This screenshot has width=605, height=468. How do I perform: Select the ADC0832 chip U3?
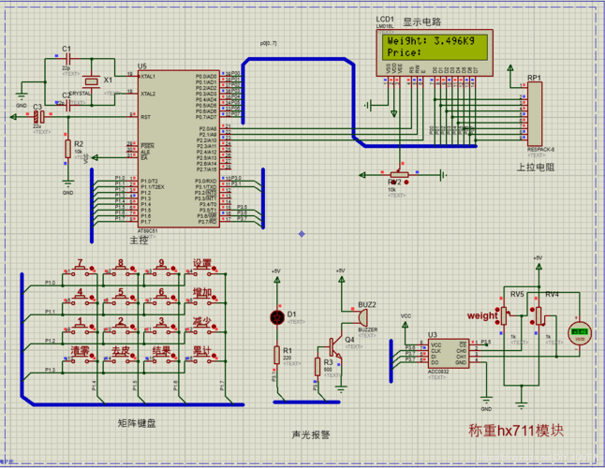[x=449, y=354]
